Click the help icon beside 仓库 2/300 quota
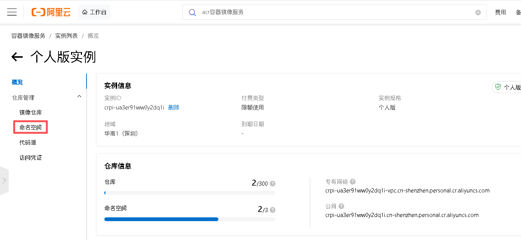521x240 pixels. [x=273, y=183]
